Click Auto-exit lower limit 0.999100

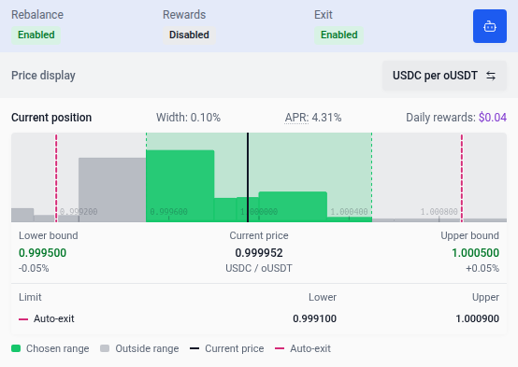coord(314,318)
